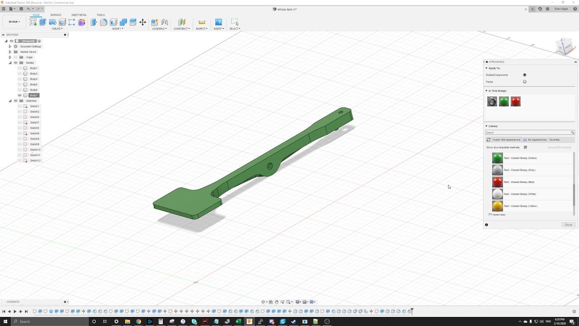This screenshot has height=326, width=579.
Task: Click the Close button in Appearance panel
Action: pos(568,225)
